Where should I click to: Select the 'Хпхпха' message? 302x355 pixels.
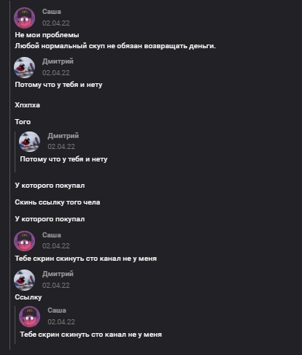(x=27, y=105)
